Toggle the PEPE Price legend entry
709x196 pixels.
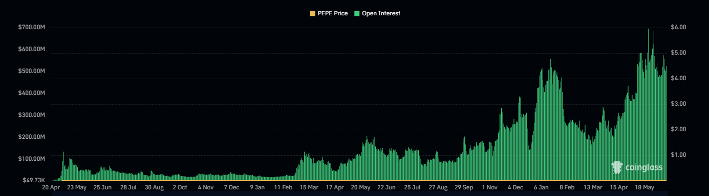(x=328, y=13)
